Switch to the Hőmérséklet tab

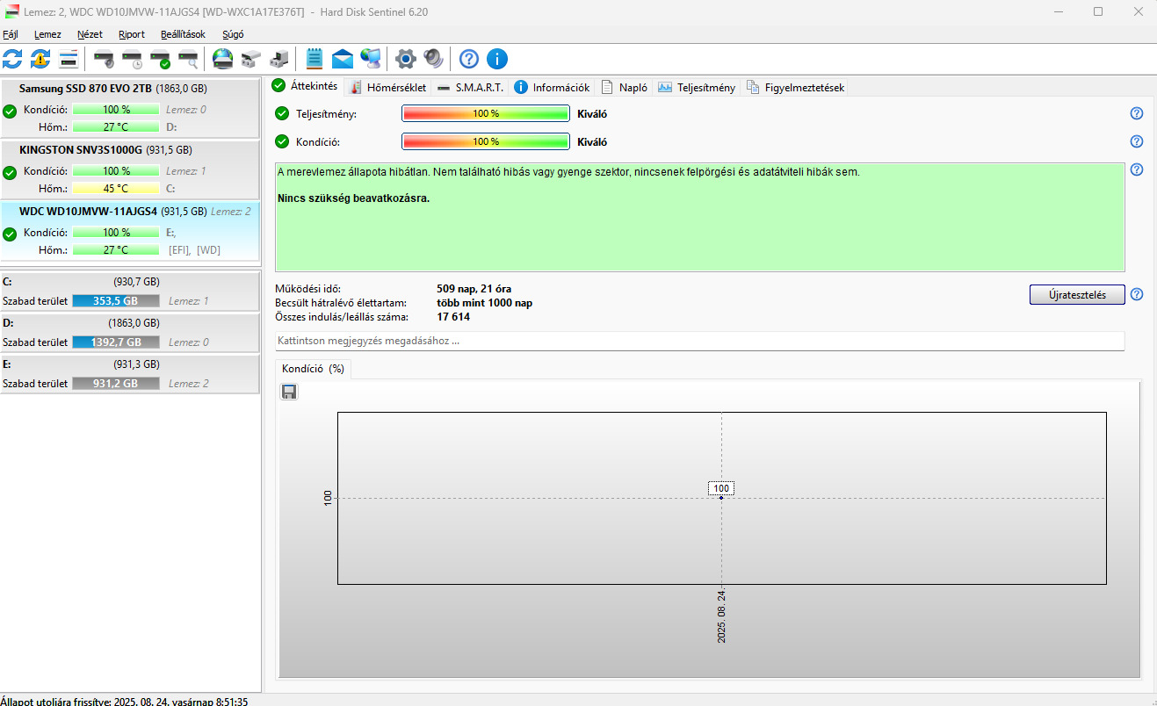[x=387, y=87]
